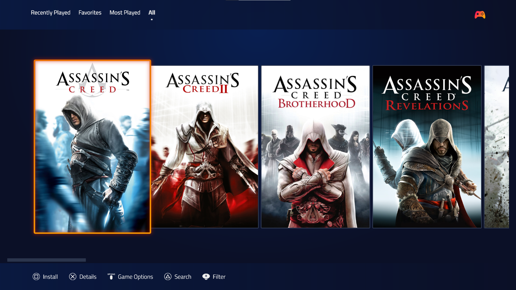Click the circled X Details icon
Screen dimensions: 516x290
[73, 277]
